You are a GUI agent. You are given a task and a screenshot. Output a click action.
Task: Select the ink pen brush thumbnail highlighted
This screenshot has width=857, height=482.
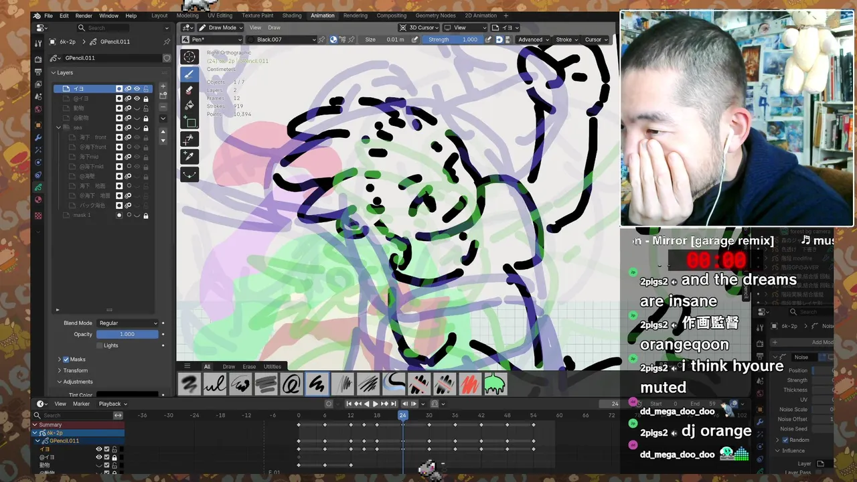(x=317, y=384)
